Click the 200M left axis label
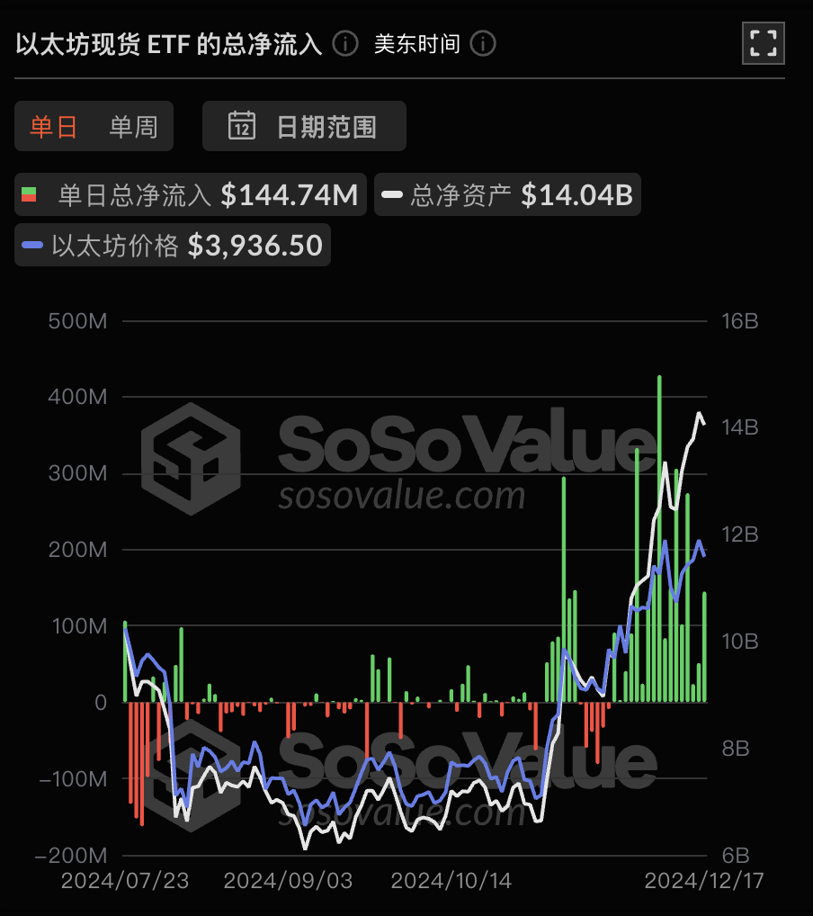 [x=77, y=550]
